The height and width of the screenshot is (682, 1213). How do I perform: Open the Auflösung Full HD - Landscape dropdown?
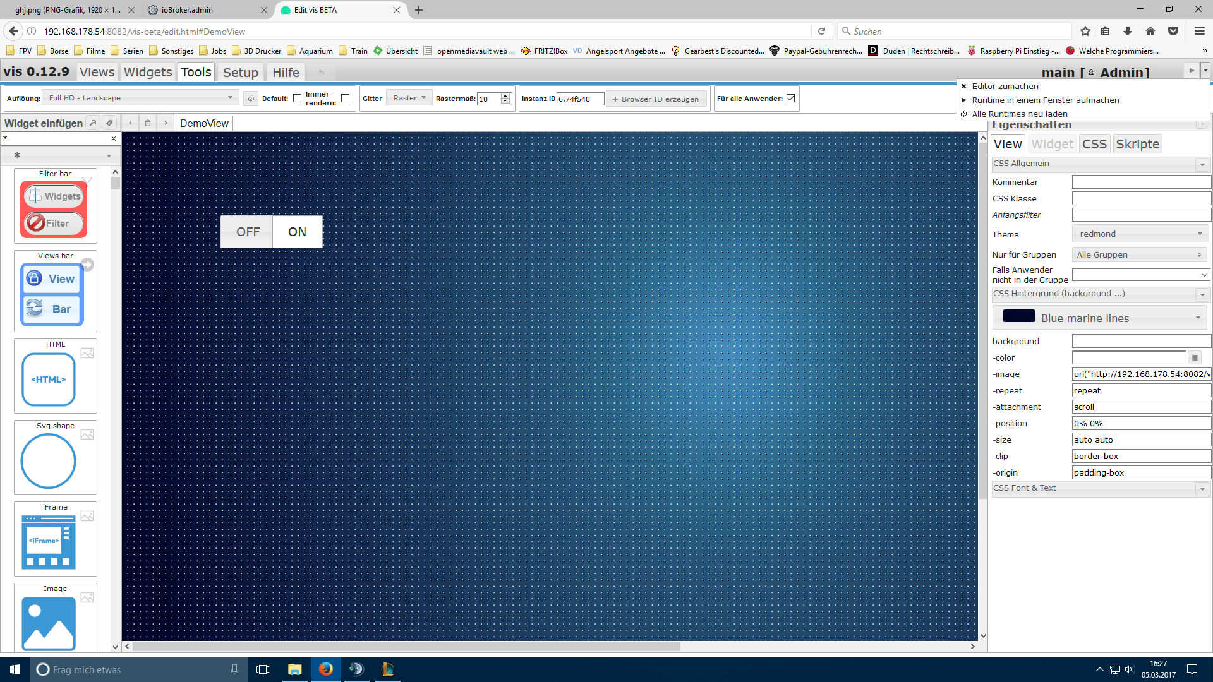(x=140, y=98)
